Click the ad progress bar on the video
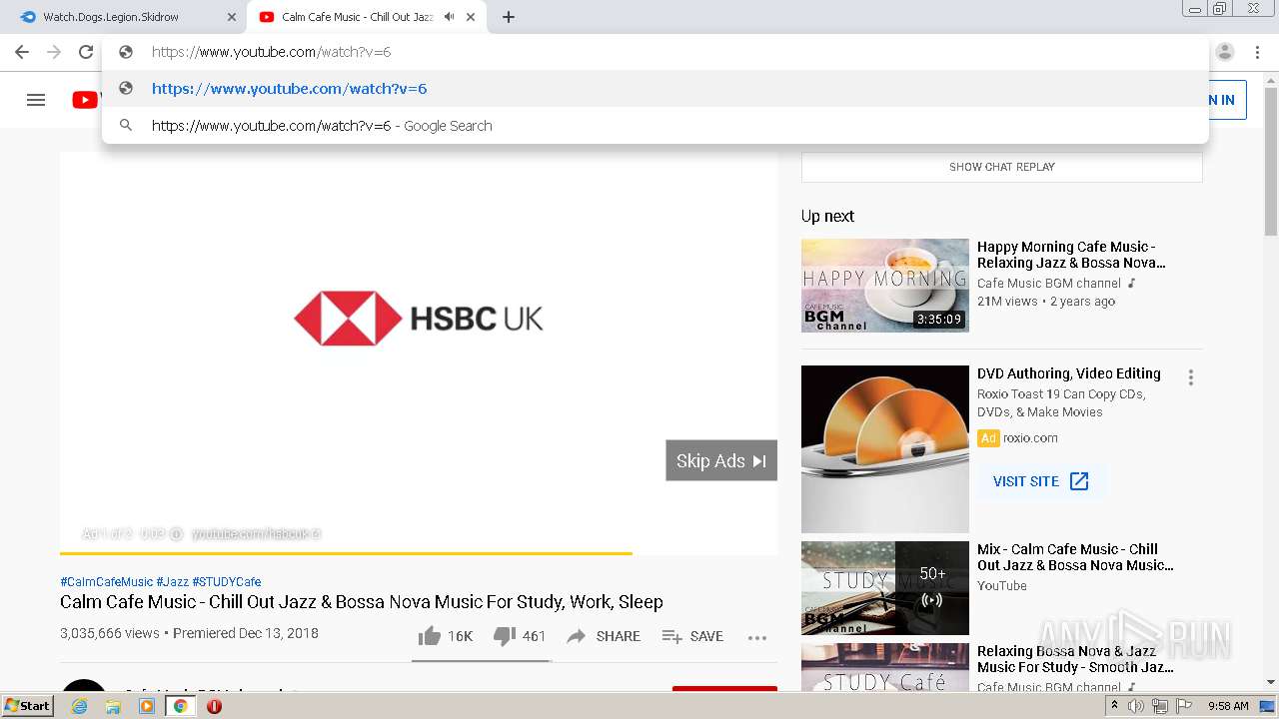 [x=418, y=552]
